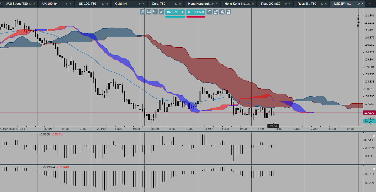Detach the USDJPY, h1 chart
The image size is (376, 192).
[x=358, y=4]
